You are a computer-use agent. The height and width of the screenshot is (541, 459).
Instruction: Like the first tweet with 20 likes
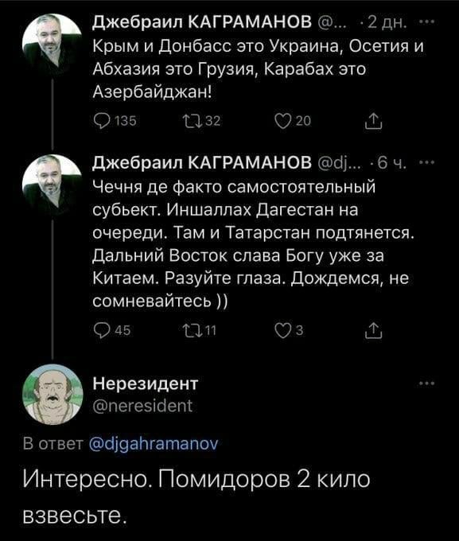[293, 121]
